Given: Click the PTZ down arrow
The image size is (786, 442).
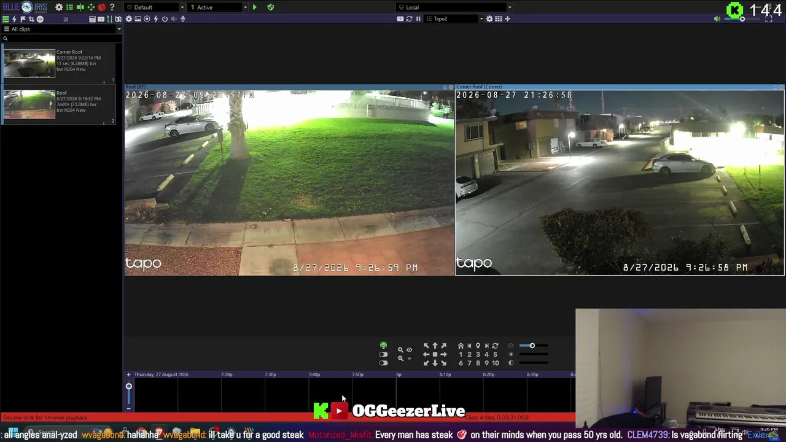Looking at the screenshot, I should click(435, 363).
